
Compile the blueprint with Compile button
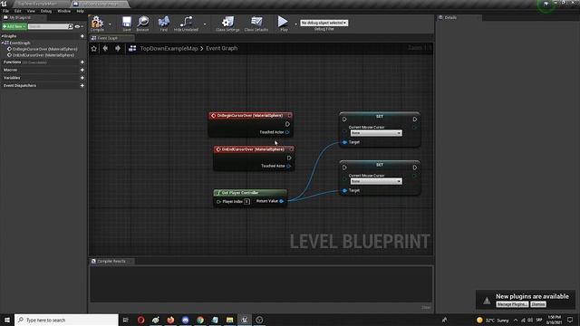pos(97,24)
